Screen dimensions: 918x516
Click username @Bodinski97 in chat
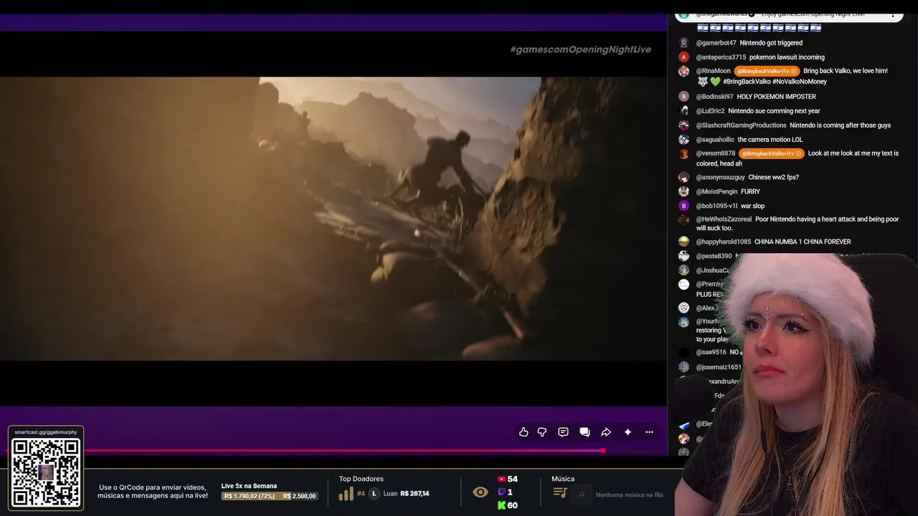point(714,97)
